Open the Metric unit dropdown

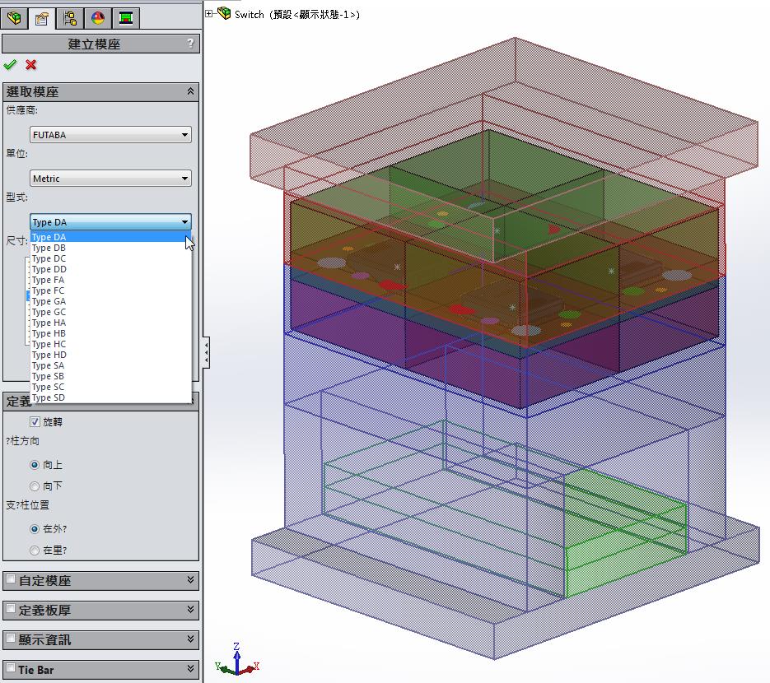click(110, 179)
